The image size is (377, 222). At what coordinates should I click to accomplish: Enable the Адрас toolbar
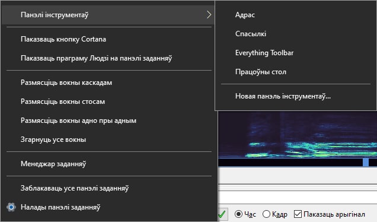coord(296,15)
